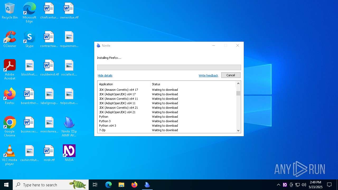The width and height of the screenshot is (338, 190).
Task: Click Hide details link in Ninite
Action: 105,75
